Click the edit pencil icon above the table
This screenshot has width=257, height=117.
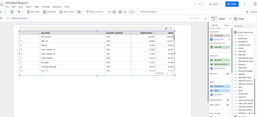tap(166, 29)
